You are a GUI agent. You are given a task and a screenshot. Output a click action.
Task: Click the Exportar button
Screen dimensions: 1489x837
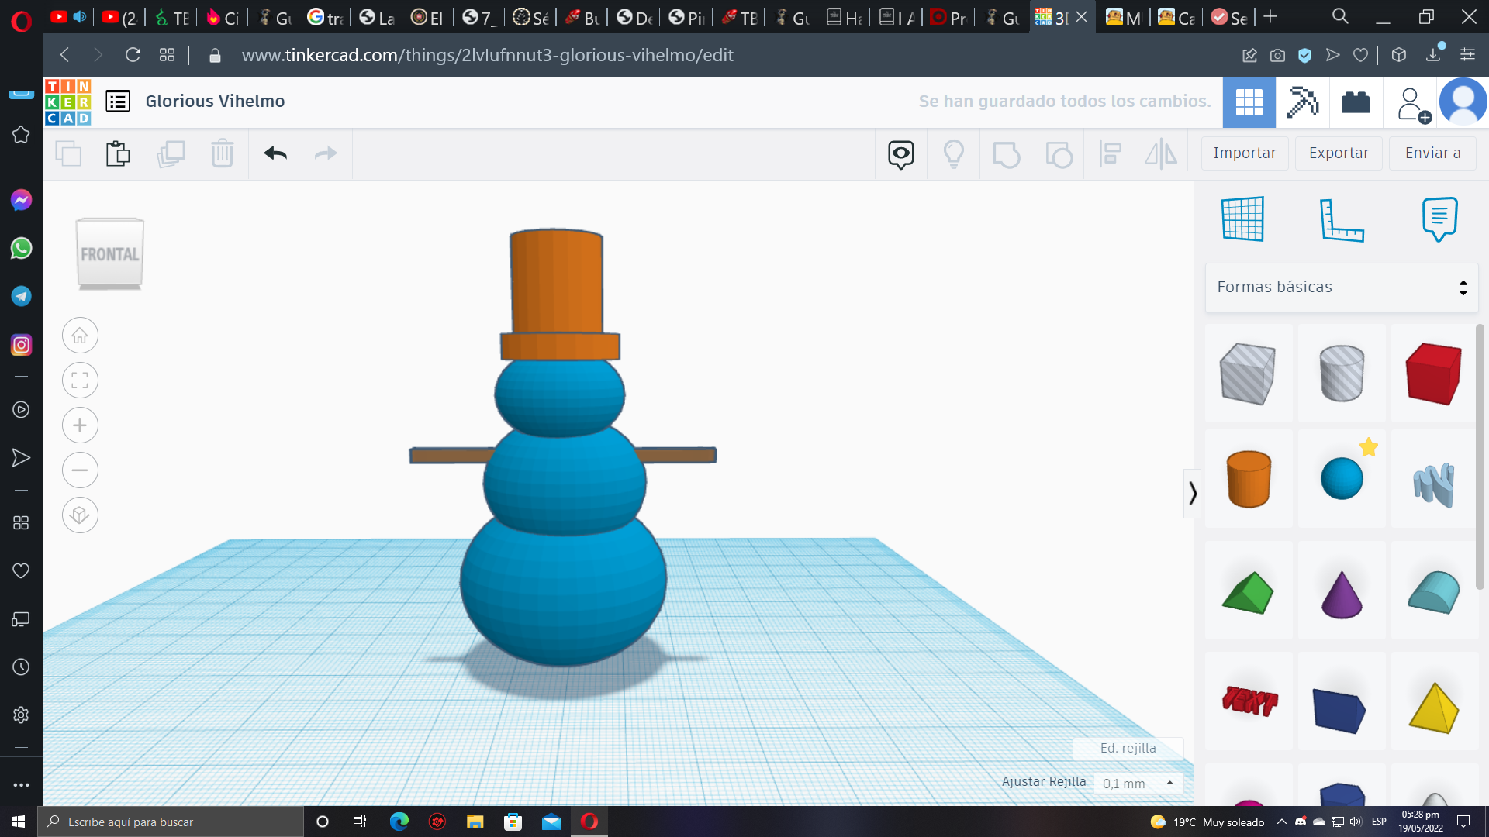coord(1338,153)
